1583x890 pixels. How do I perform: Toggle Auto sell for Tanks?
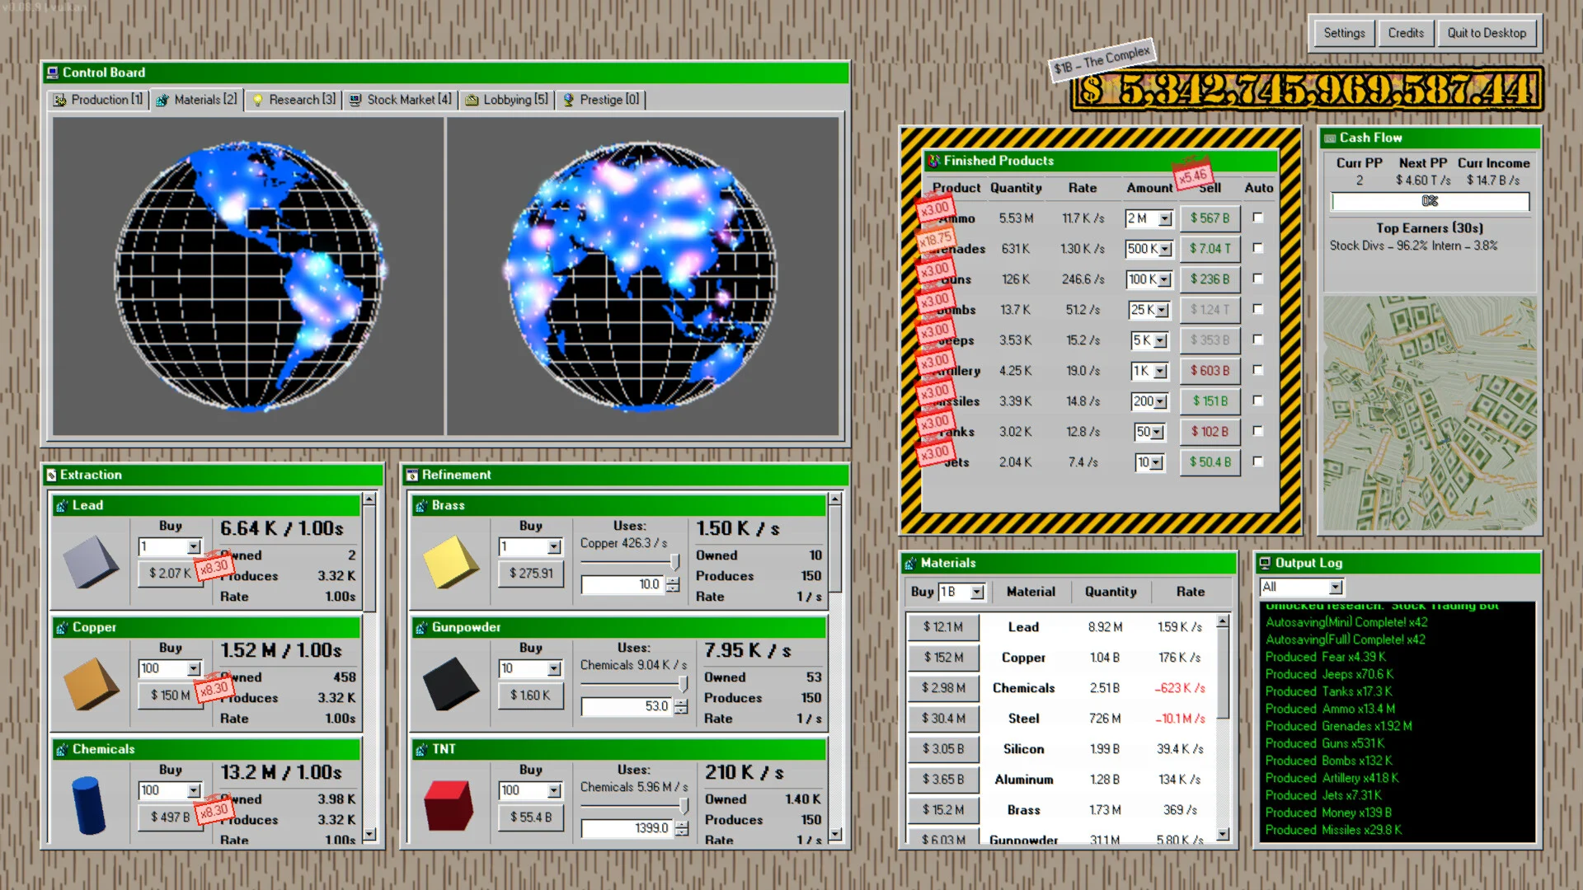point(1259,431)
